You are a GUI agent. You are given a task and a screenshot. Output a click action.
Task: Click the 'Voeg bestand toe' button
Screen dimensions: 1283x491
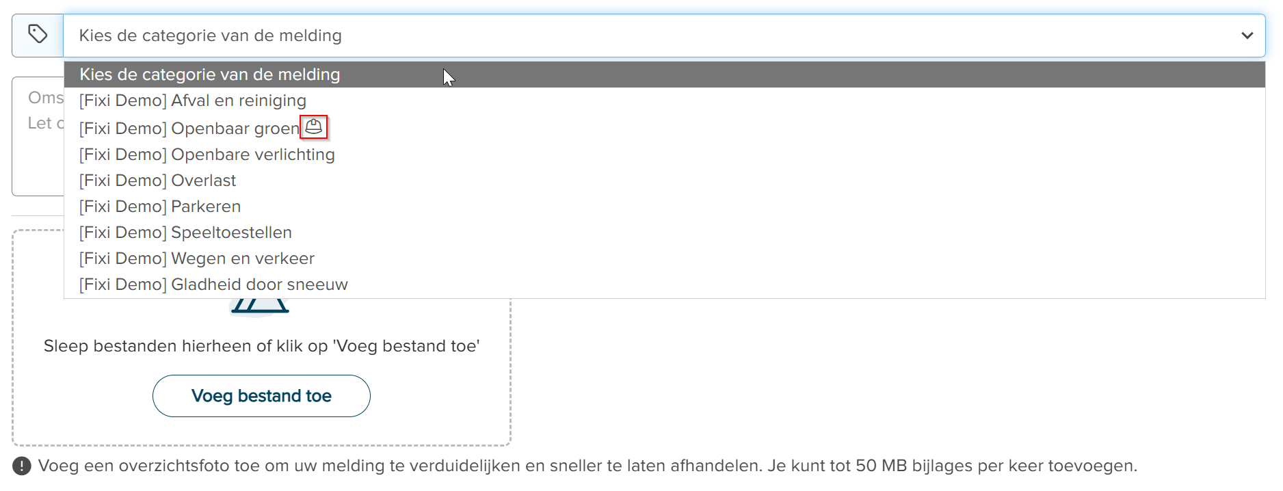tap(261, 396)
